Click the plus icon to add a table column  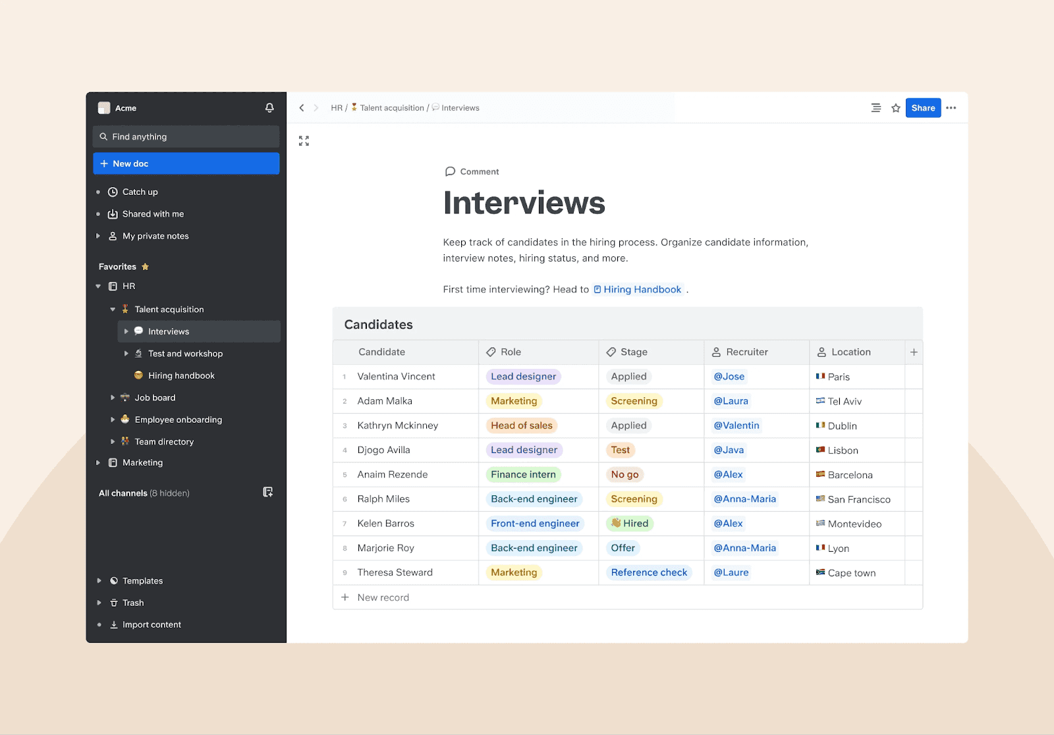pyautogui.click(x=914, y=352)
